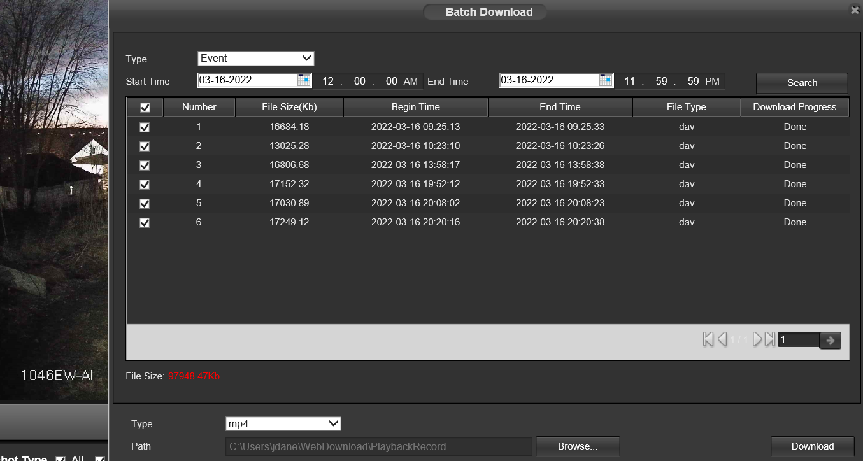Go to last page of results
863x461 pixels.
[769, 339]
